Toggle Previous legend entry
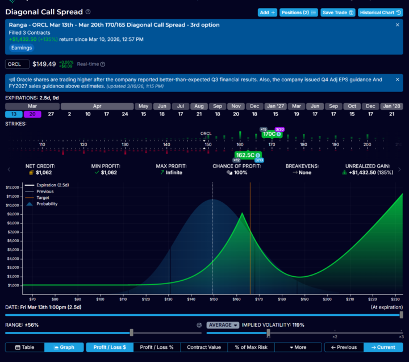 pos(39,192)
